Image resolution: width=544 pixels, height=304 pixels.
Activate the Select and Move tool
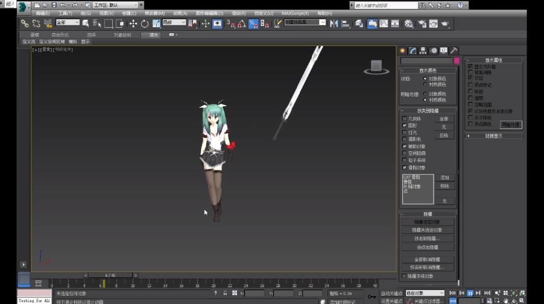tap(133, 24)
